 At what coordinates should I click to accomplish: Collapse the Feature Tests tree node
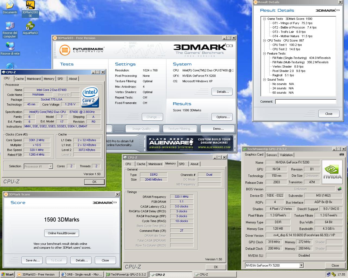[x=264, y=53]
